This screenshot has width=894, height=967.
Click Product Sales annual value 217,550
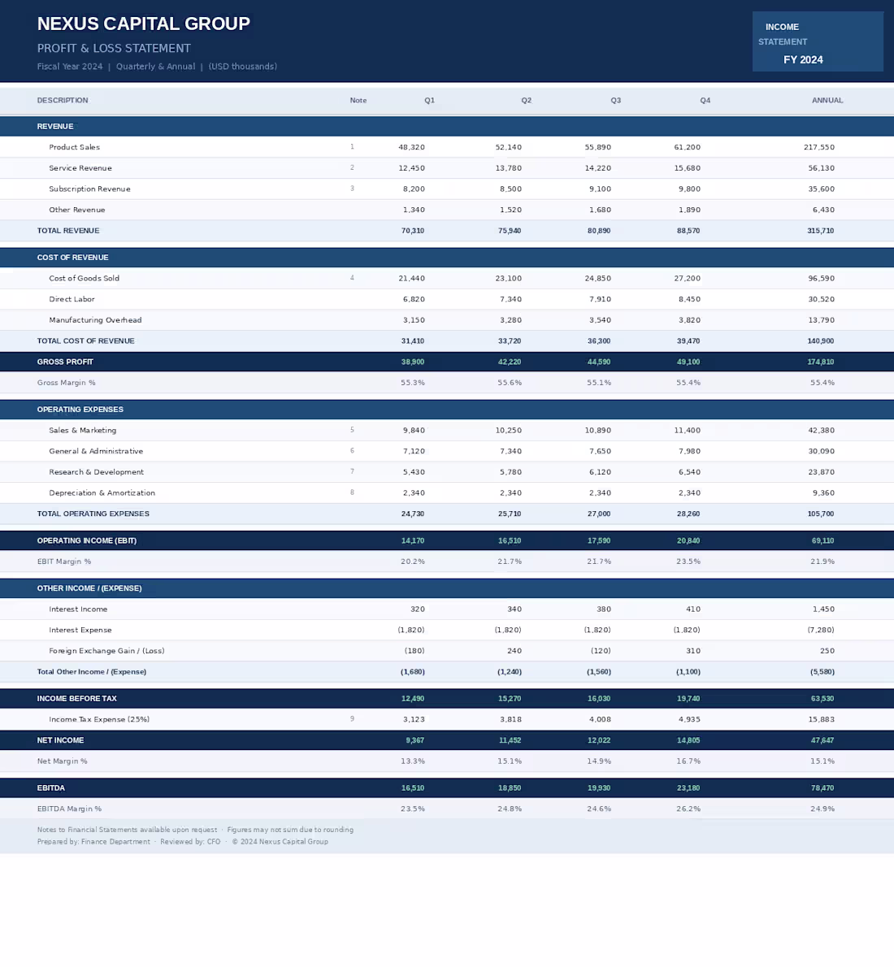(x=818, y=147)
